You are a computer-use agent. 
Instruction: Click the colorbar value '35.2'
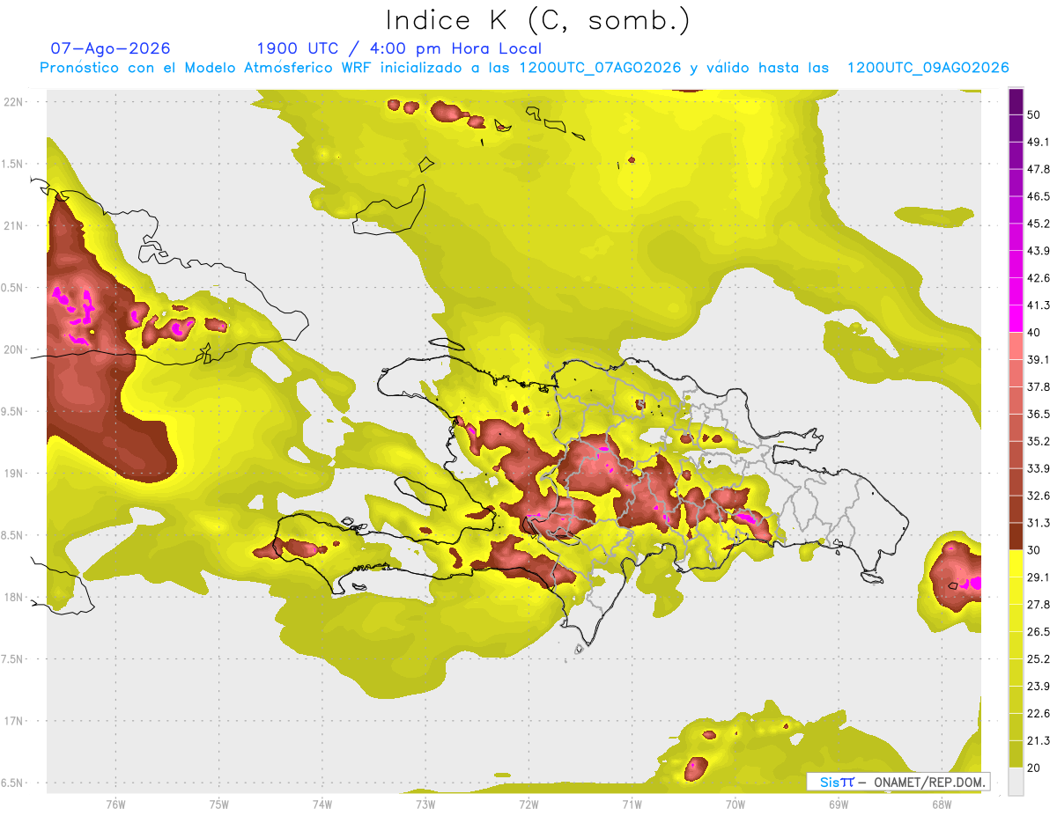1039,441
